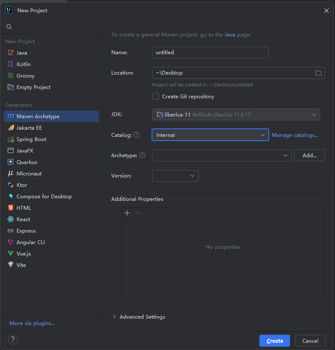Click the JavaFX window icon
The width and height of the screenshot is (335, 350).
(x=11, y=151)
